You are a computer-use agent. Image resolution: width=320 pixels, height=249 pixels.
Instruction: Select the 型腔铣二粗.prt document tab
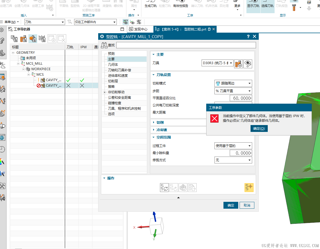185,29
